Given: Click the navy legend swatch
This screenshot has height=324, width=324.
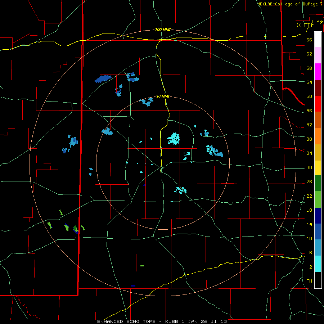Looking at the screenshot, I should point(318,216).
